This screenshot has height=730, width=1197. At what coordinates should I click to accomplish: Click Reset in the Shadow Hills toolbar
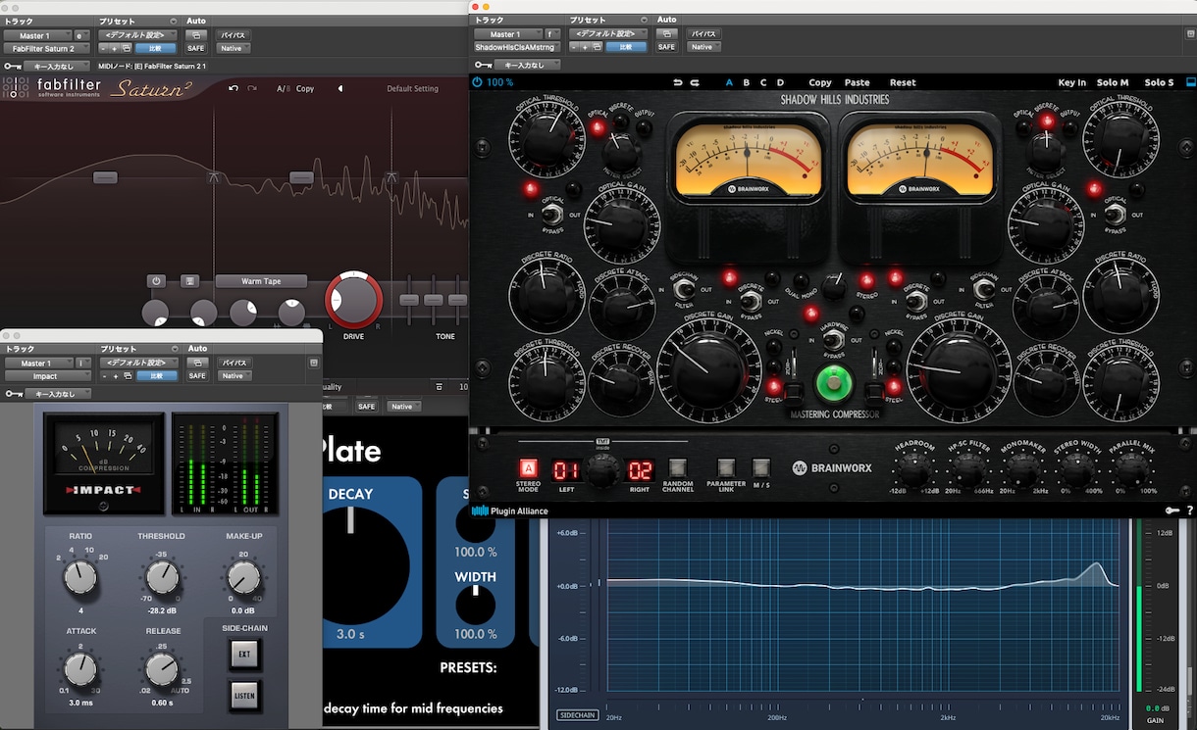pos(903,82)
